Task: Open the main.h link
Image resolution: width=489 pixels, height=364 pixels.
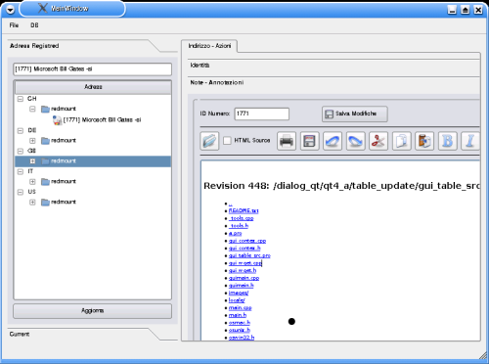Action: coord(238,315)
